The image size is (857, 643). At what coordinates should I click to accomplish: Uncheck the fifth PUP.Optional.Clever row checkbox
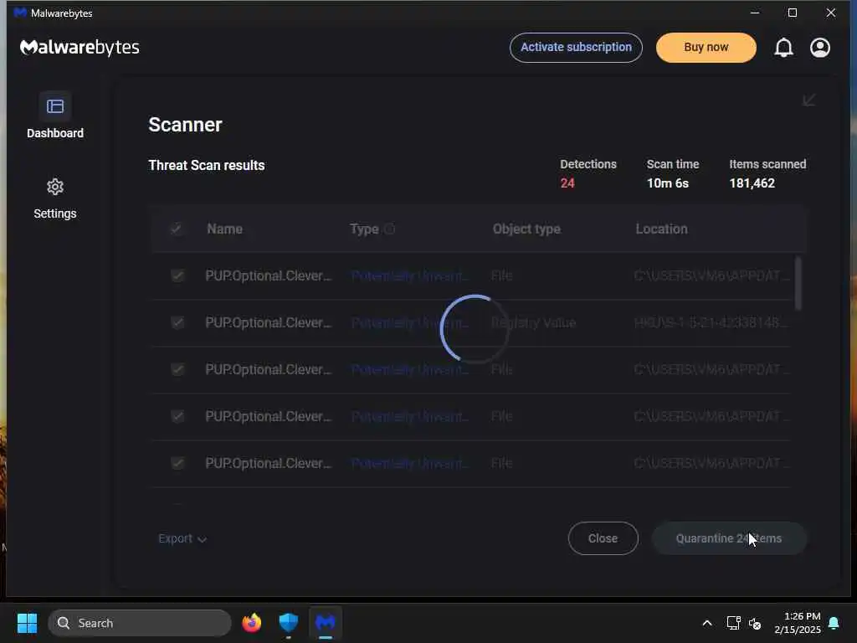(x=177, y=464)
